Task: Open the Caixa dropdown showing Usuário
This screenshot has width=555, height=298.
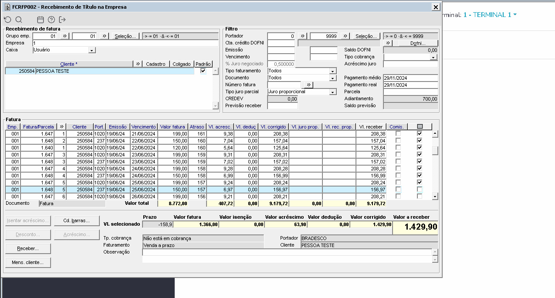Action: (91, 50)
